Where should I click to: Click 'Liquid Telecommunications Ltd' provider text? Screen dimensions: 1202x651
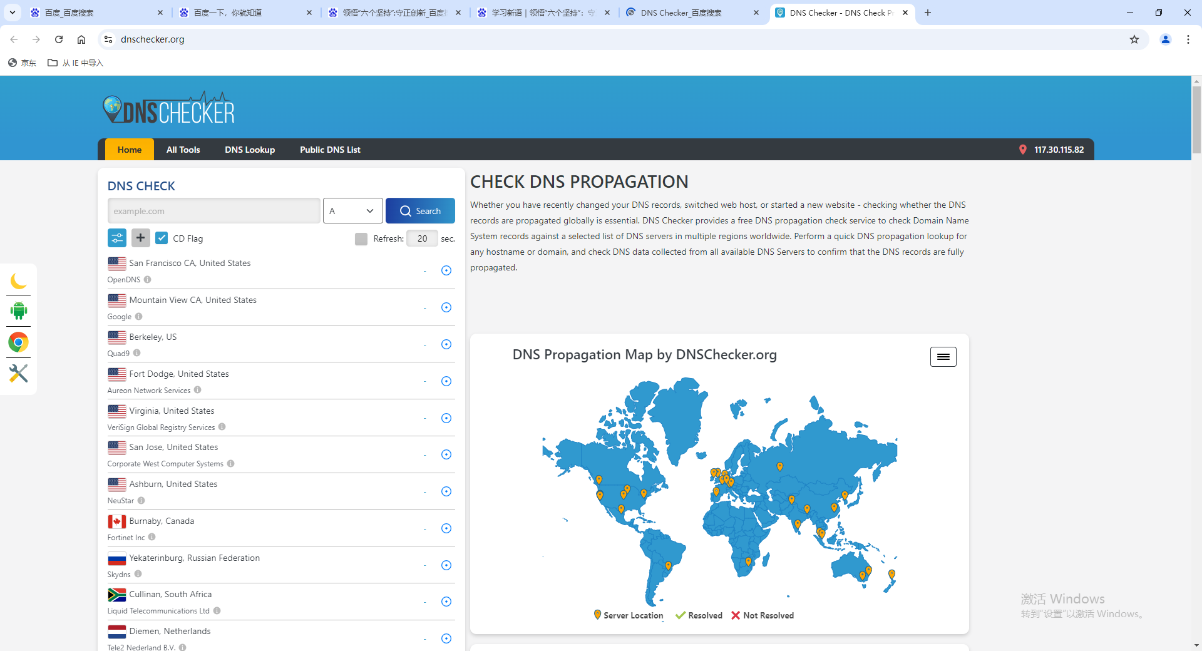point(158,611)
